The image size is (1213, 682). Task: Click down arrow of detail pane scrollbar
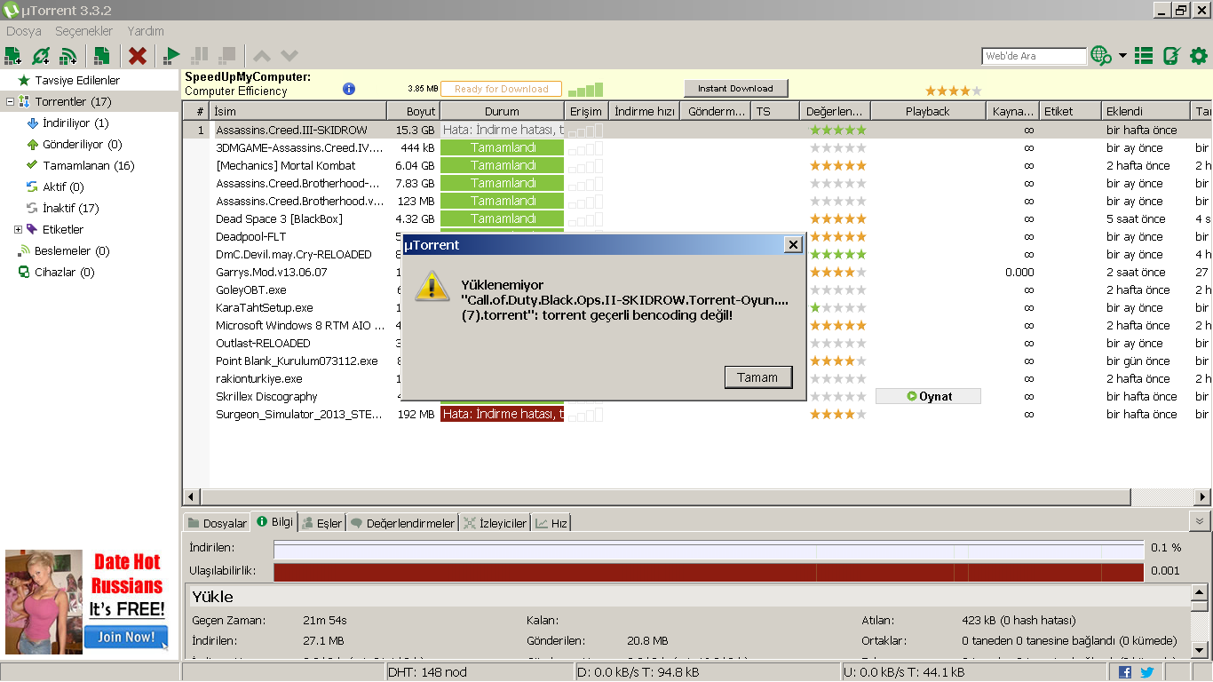click(x=1200, y=651)
